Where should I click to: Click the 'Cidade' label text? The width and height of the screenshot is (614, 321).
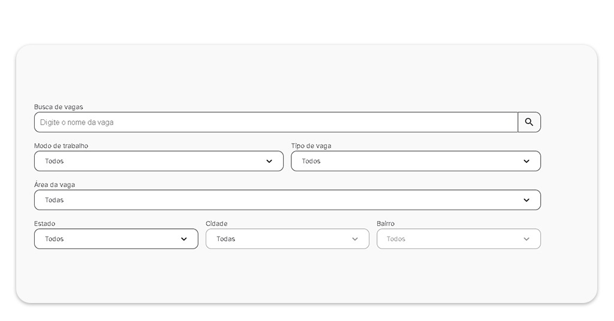(216, 224)
